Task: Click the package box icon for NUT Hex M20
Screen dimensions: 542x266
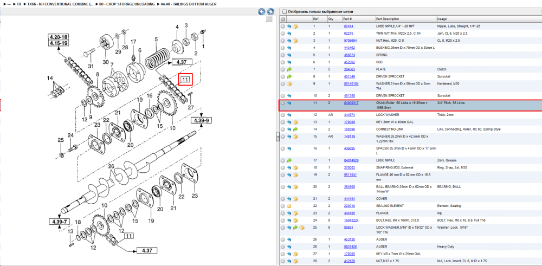Action: 295,41
